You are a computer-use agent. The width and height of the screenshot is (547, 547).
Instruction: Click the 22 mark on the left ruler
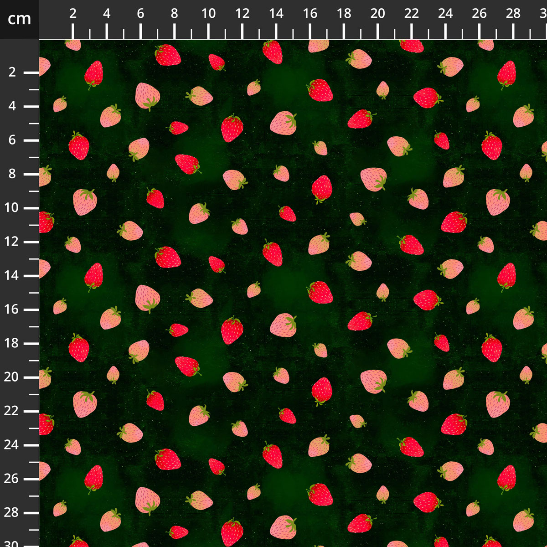tap(12, 411)
